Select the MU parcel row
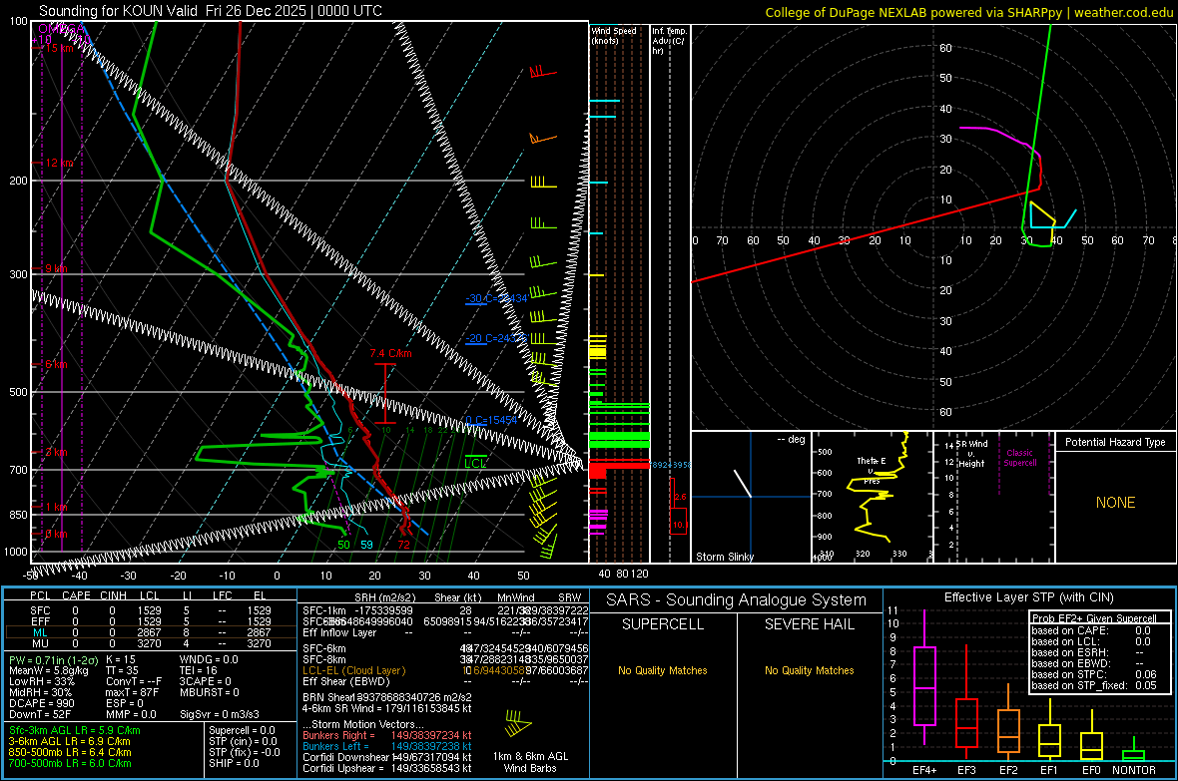The image size is (1178, 781). pos(151,643)
